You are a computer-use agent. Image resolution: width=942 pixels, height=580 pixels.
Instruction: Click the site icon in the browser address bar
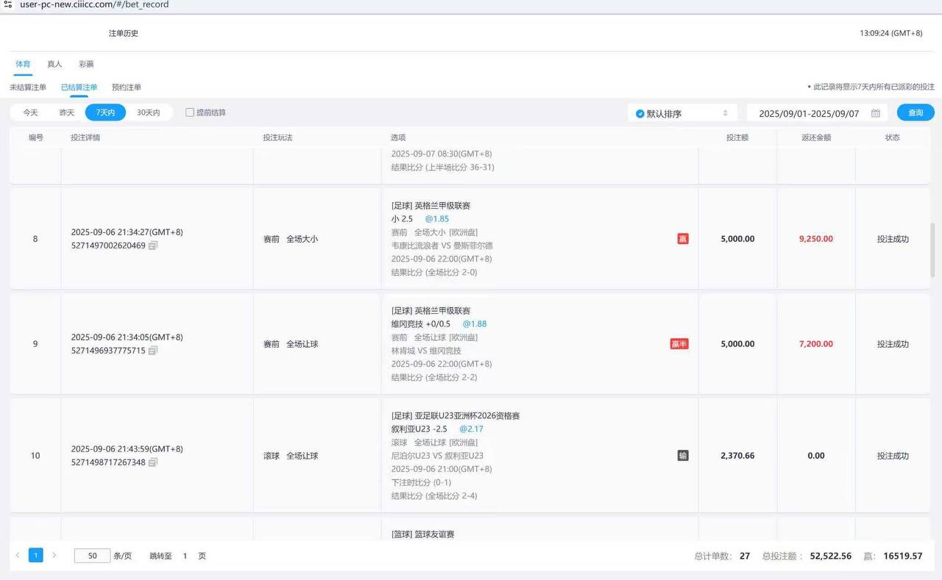point(7,4)
